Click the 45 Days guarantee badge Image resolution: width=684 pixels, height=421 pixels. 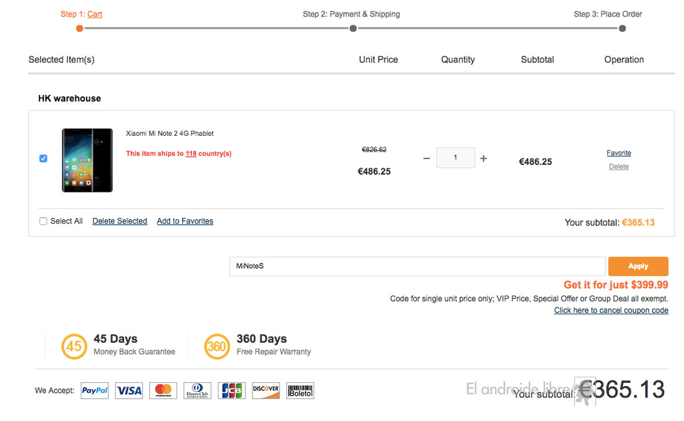pos(74,346)
